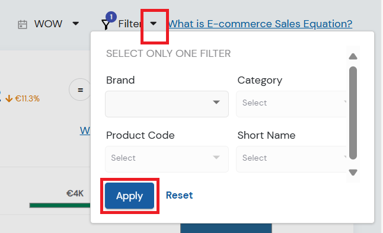
Task: Click the orange down arrow next to €11.3%
Action: 9,98
